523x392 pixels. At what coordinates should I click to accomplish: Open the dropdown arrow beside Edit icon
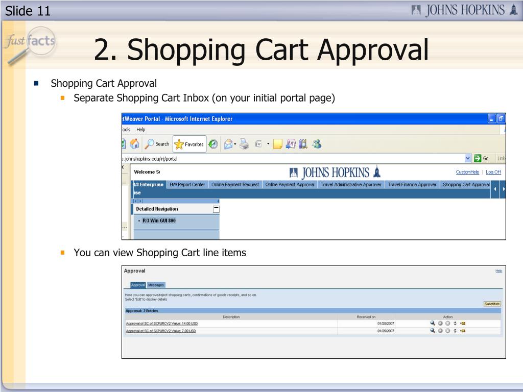click(268, 144)
